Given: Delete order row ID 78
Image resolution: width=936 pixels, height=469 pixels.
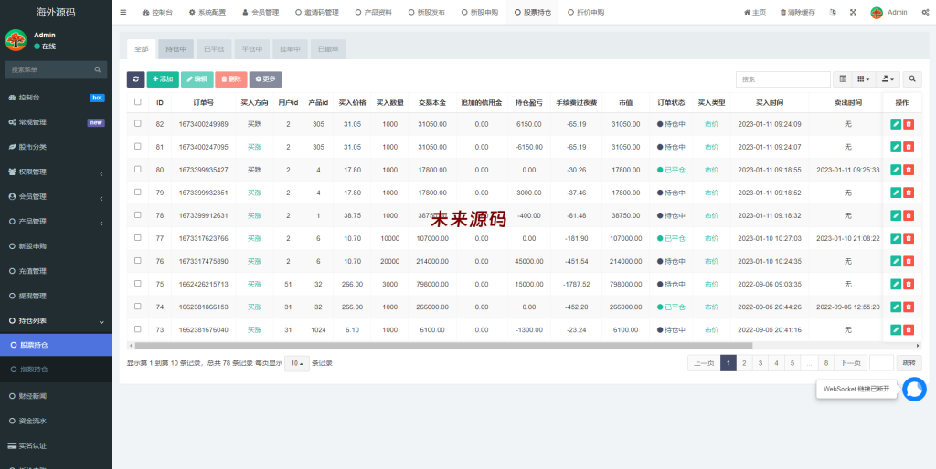Looking at the screenshot, I should (x=909, y=215).
